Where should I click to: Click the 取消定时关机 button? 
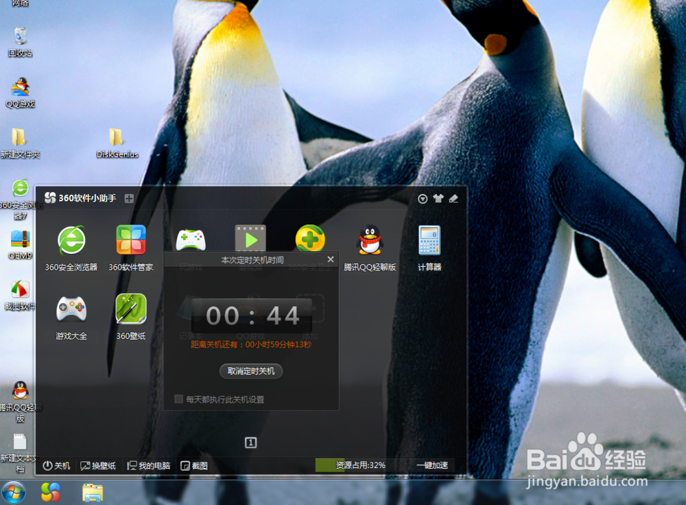(x=251, y=371)
